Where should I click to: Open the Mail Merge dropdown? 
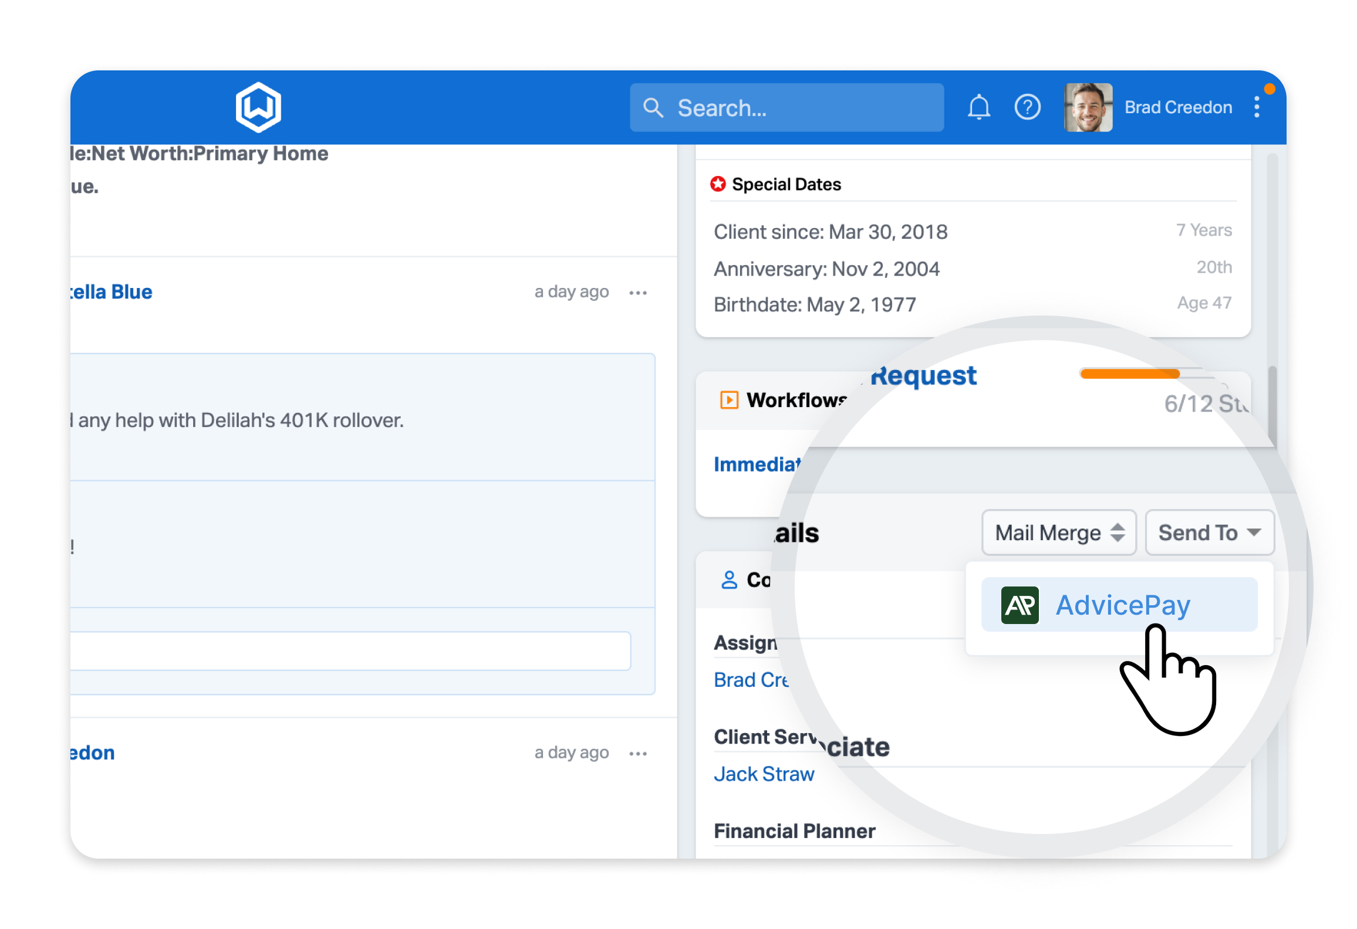click(x=1059, y=533)
